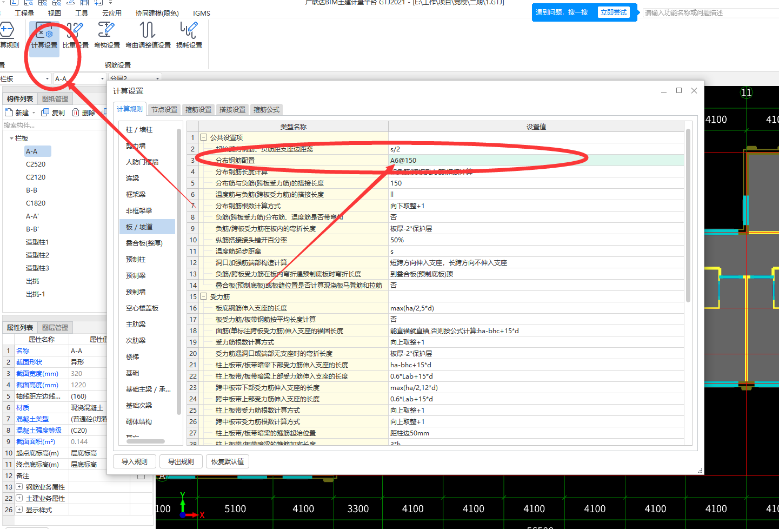Click the 新建 new component icon
This screenshot has width=779, height=529.
tap(9, 113)
